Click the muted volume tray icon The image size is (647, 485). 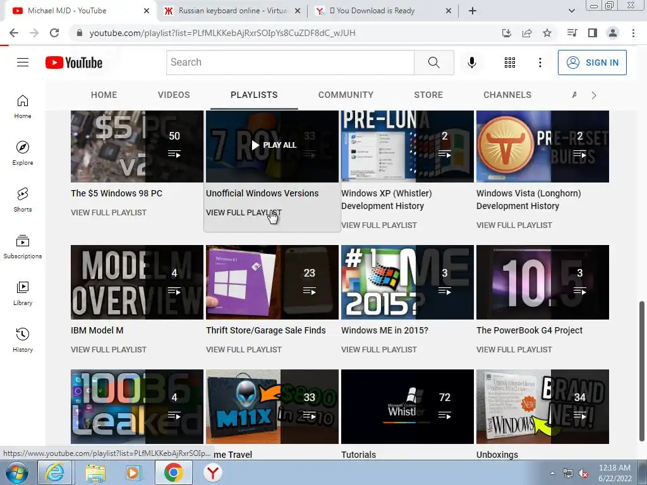tap(583, 474)
